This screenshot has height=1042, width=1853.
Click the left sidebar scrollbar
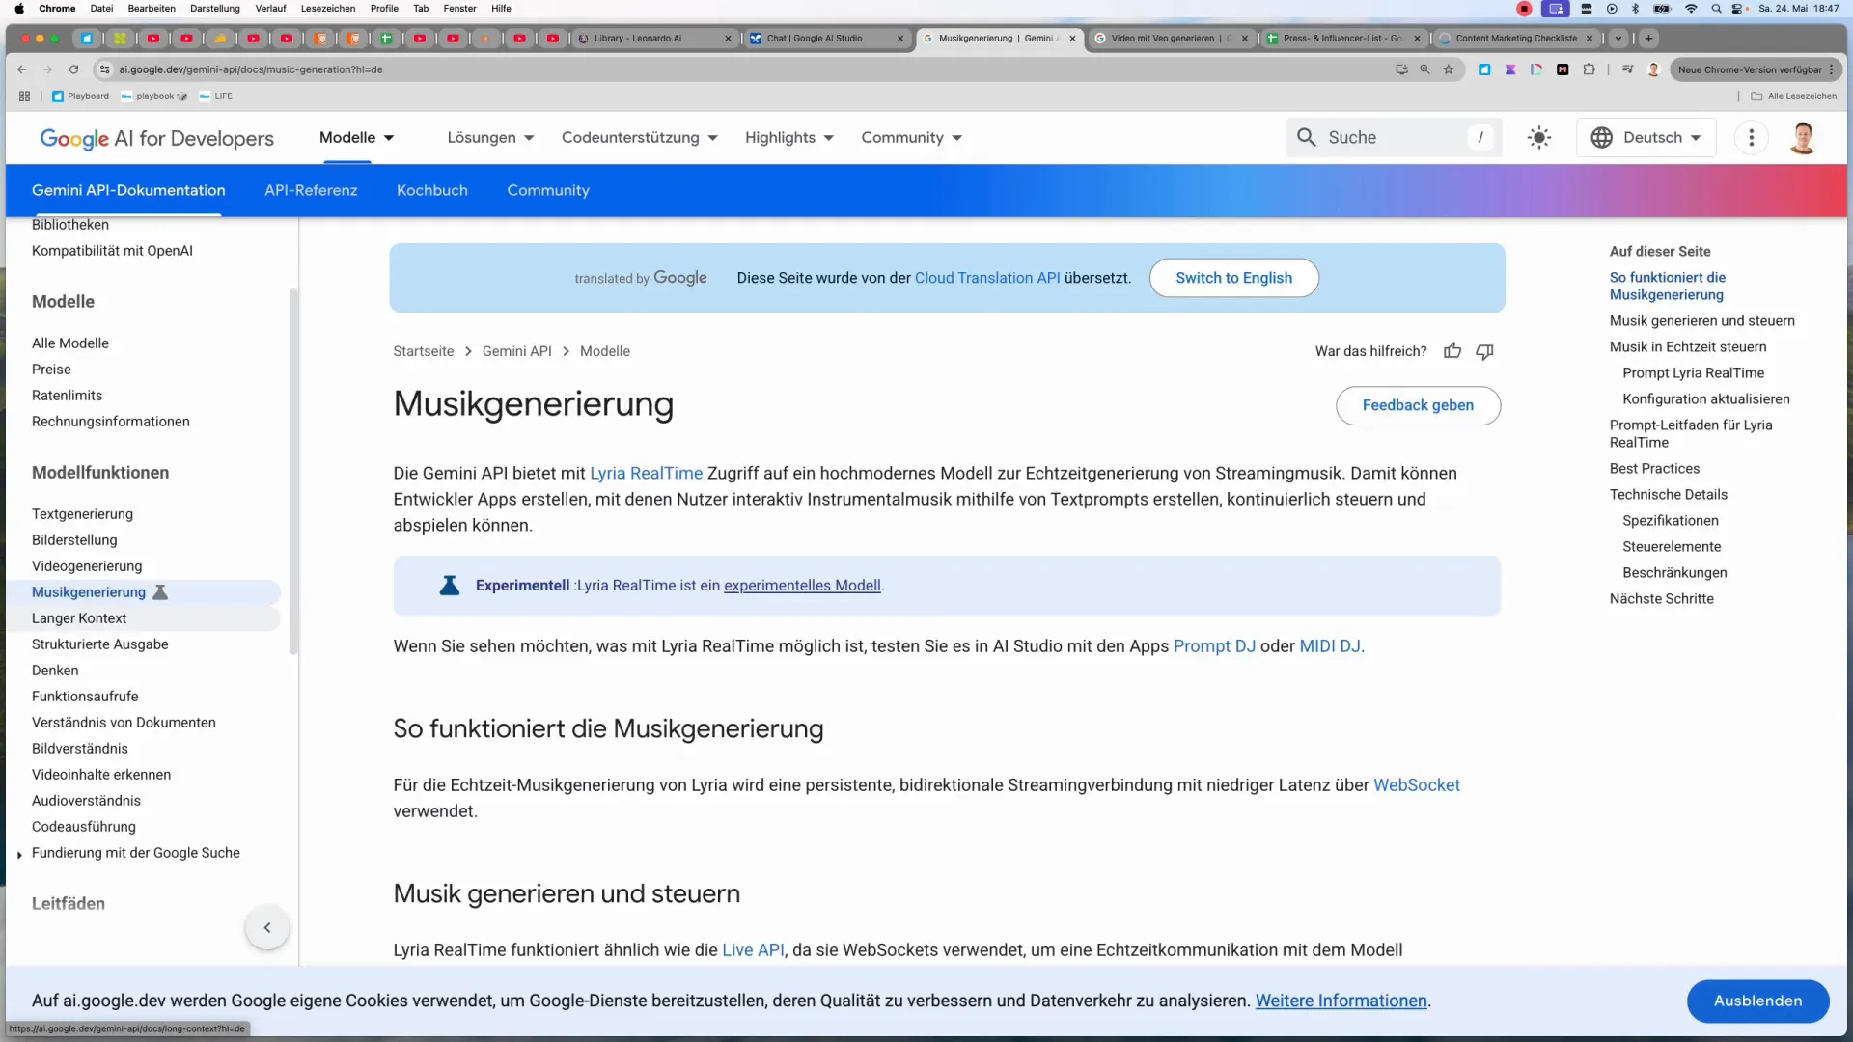293,473
